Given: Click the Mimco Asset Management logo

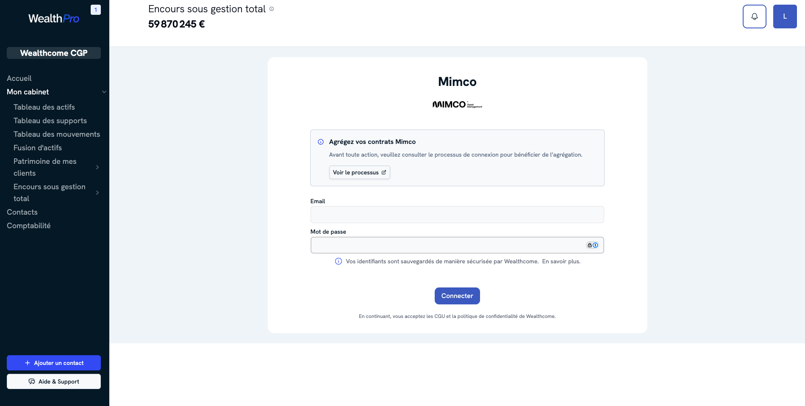Looking at the screenshot, I should pos(457,105).
